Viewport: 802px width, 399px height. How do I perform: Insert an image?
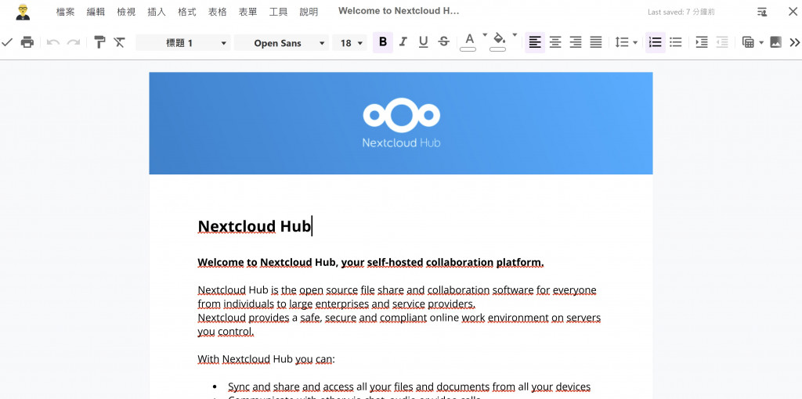point(776,42)
